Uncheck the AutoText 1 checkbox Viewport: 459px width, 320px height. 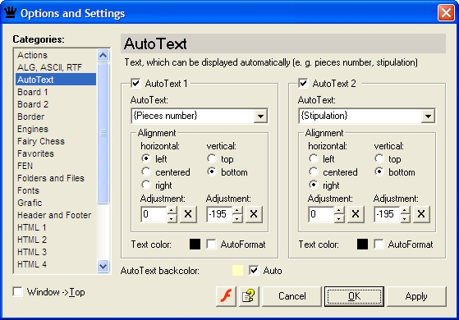pos(135,84)
